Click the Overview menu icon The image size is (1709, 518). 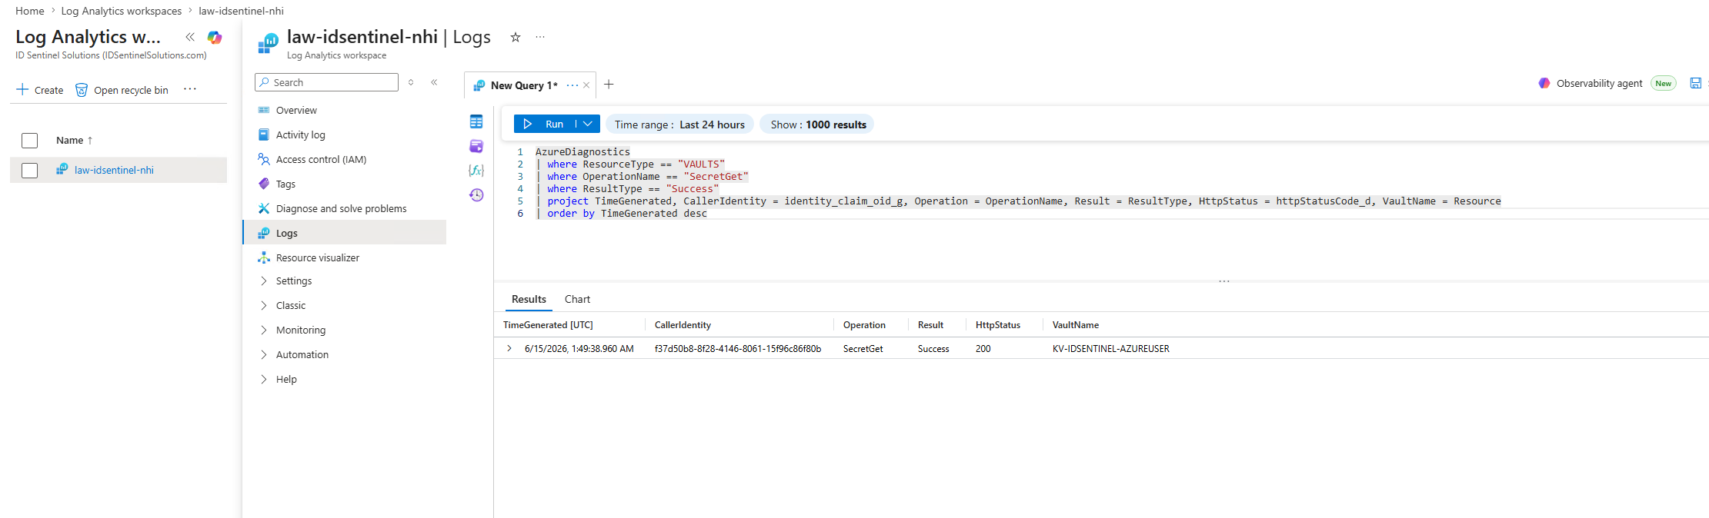pos(264,110)
